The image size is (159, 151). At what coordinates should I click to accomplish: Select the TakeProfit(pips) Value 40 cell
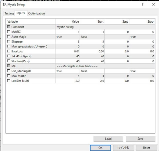[68, 56]
